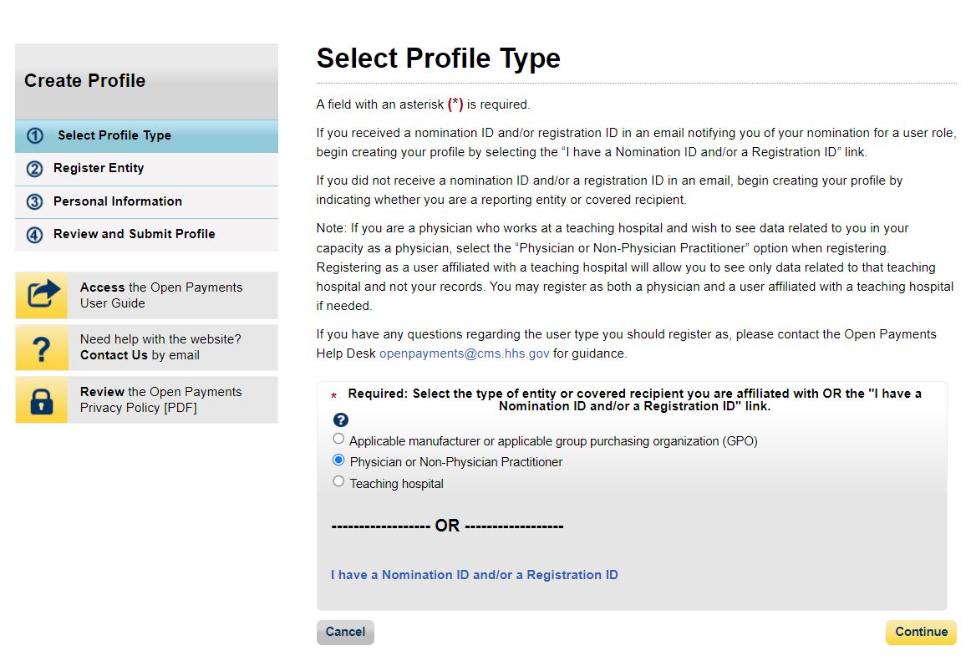Image resolution: width=971 pixels, height=661 pixels.
Task: Click step 3 circled number icon
Action: pos(34,202)
